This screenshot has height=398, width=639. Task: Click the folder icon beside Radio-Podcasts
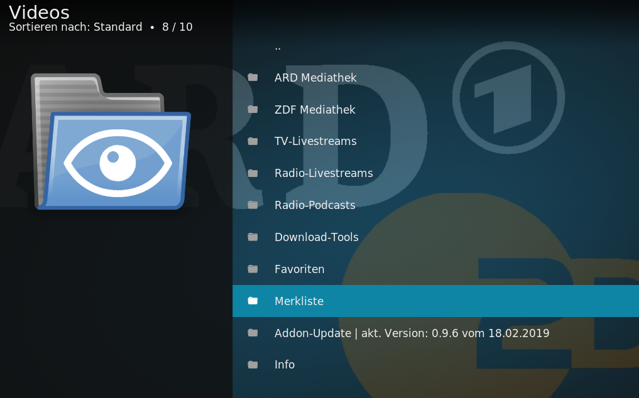pos(253,205)
